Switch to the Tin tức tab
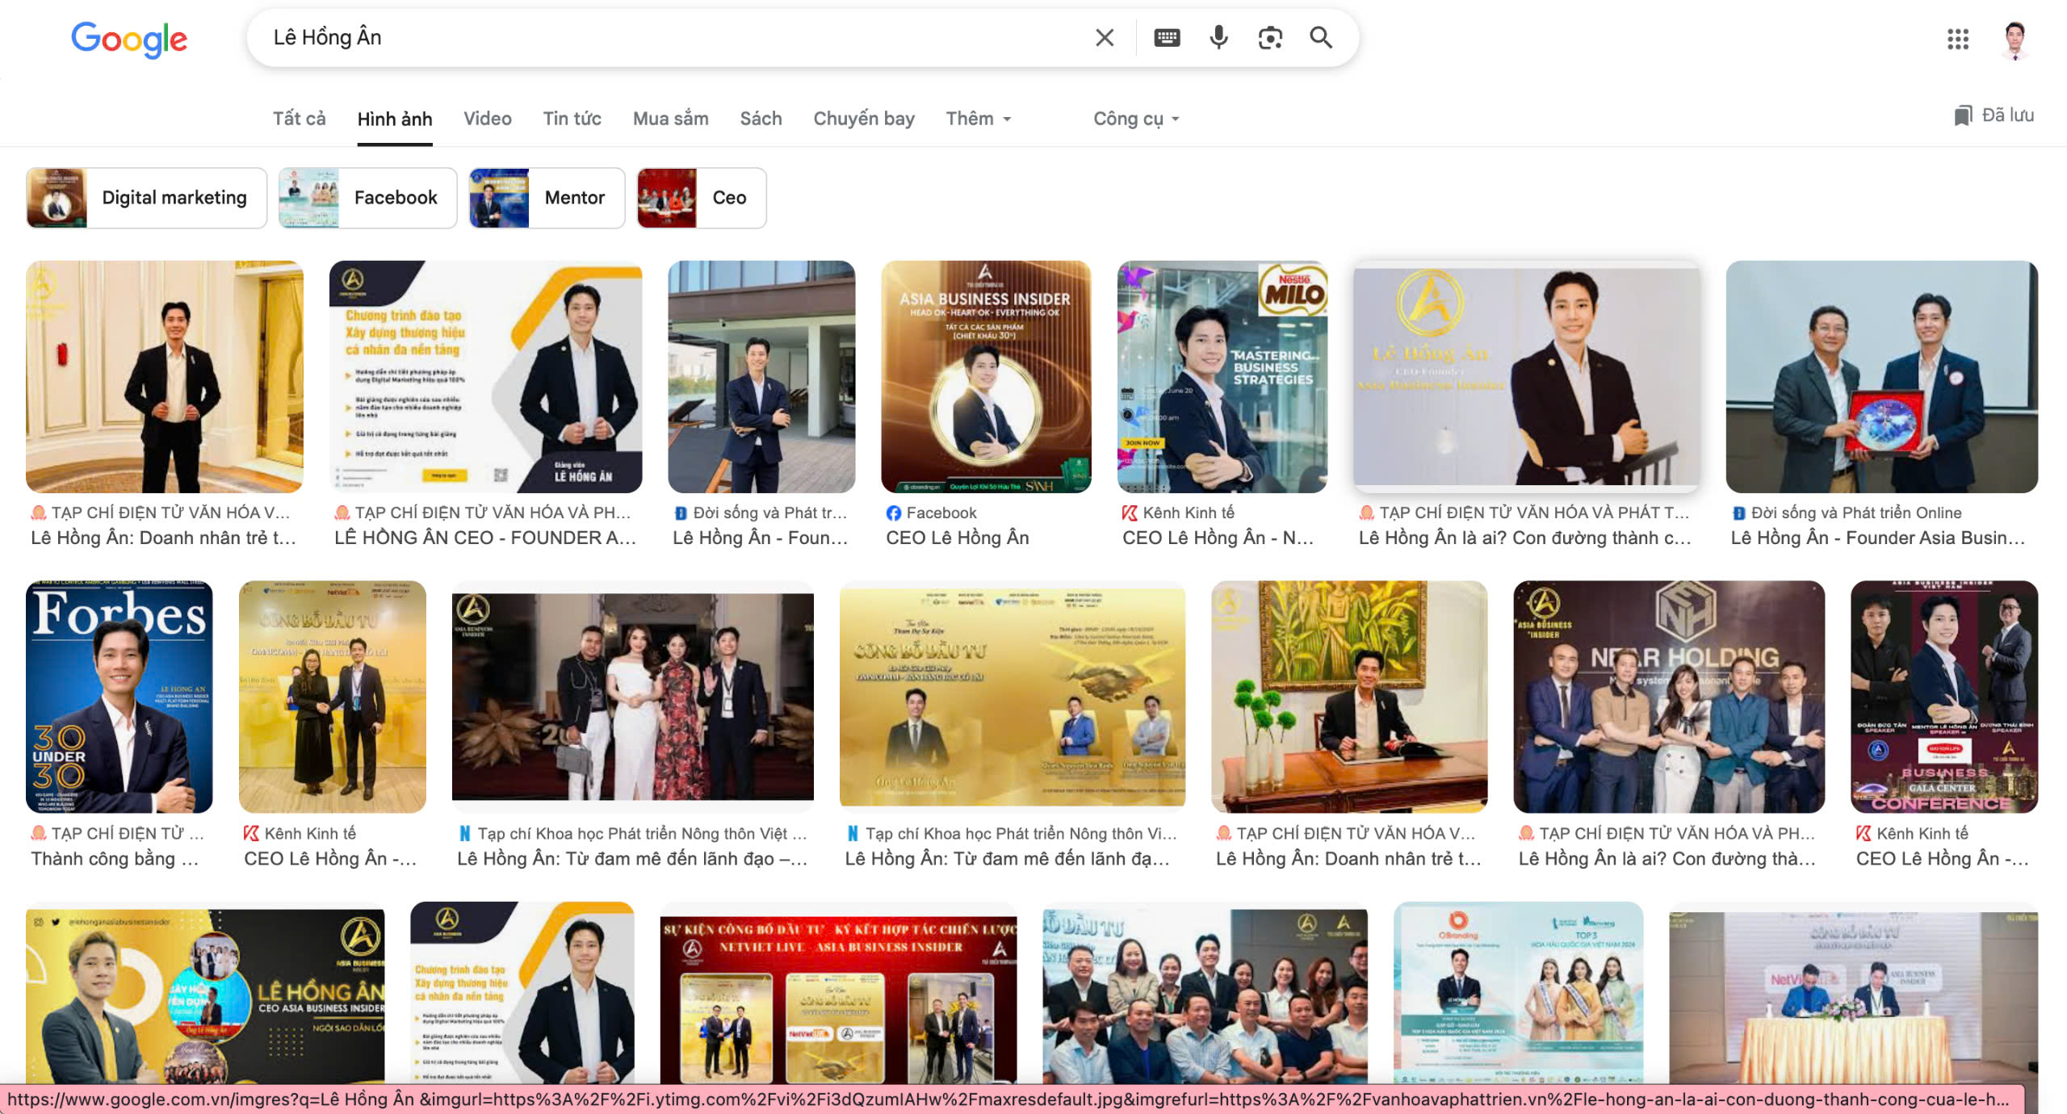Viewport: 2067px width, 1114px height. click(572, 119)
